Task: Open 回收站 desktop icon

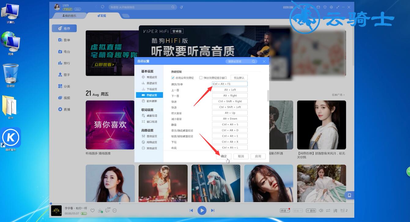Action: pyautogui.click(x=11, y=76)
